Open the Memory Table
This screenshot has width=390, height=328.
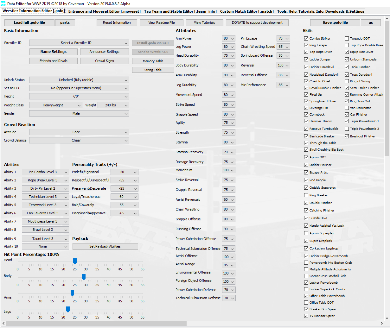153,61
